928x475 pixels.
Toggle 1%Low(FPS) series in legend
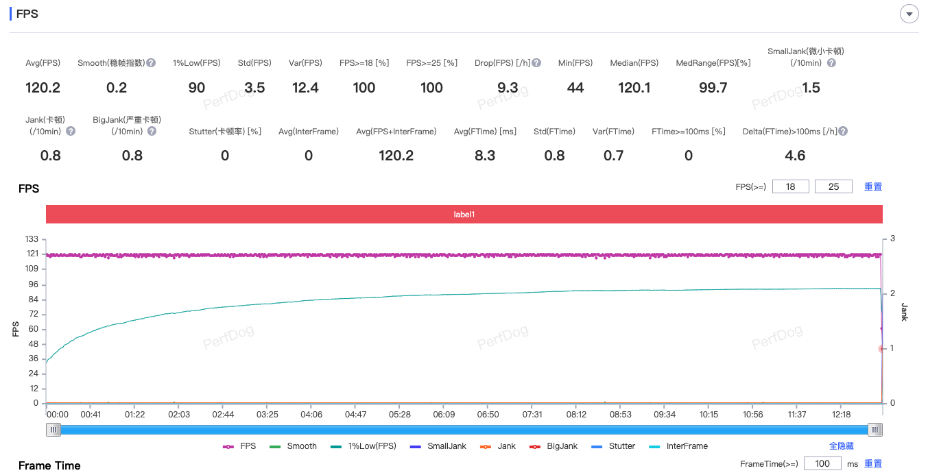pos(363,446)
